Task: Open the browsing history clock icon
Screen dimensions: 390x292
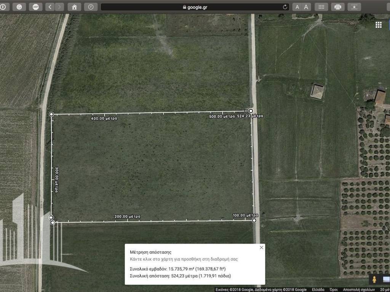Action: coord(90,7)
